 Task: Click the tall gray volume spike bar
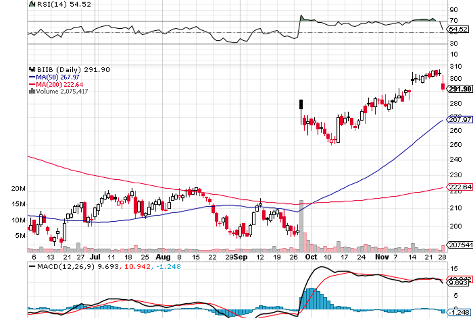[302, 226]
